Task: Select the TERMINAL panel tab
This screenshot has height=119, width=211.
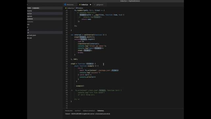Action: [x=101, y=111]
